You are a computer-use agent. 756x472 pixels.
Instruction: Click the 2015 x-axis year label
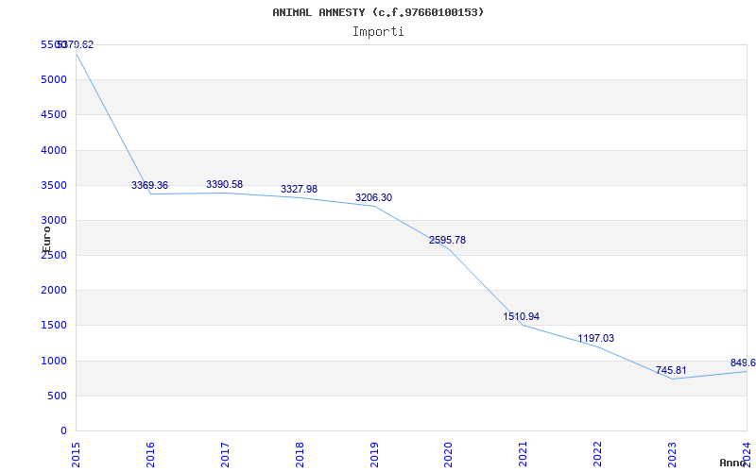[77, 453]
